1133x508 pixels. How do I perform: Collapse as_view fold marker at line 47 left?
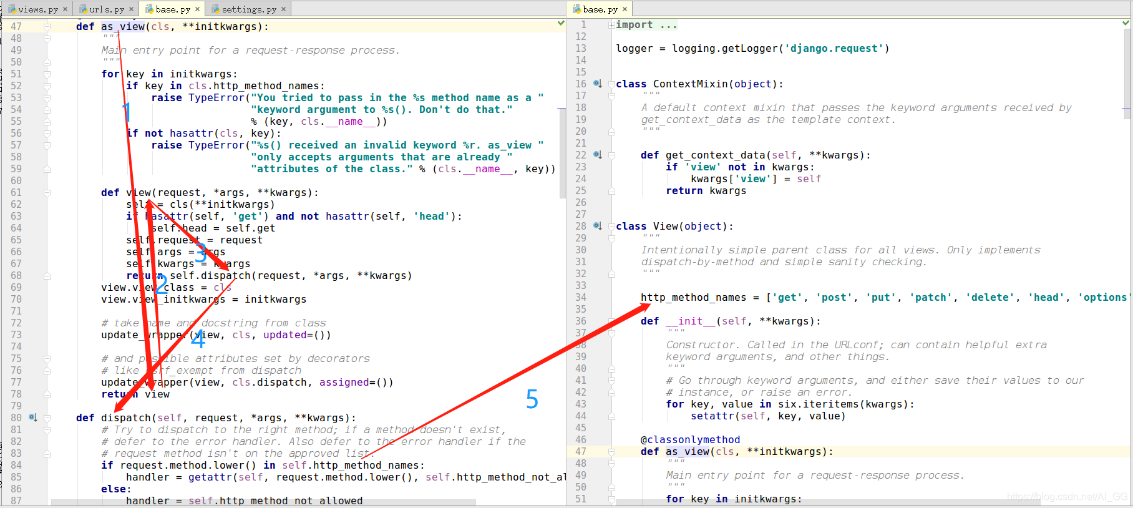coord(47,26)
